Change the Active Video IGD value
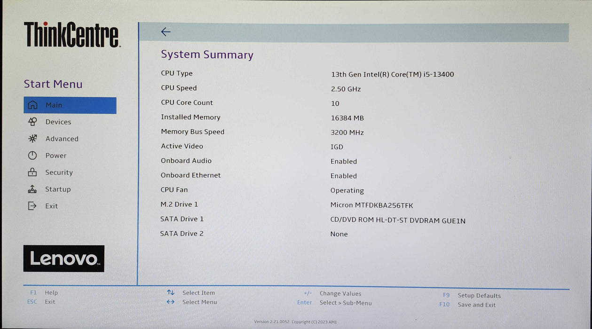The width and height of the screenshot is (592, 329). pyautogui.click(x=337, y=147)
